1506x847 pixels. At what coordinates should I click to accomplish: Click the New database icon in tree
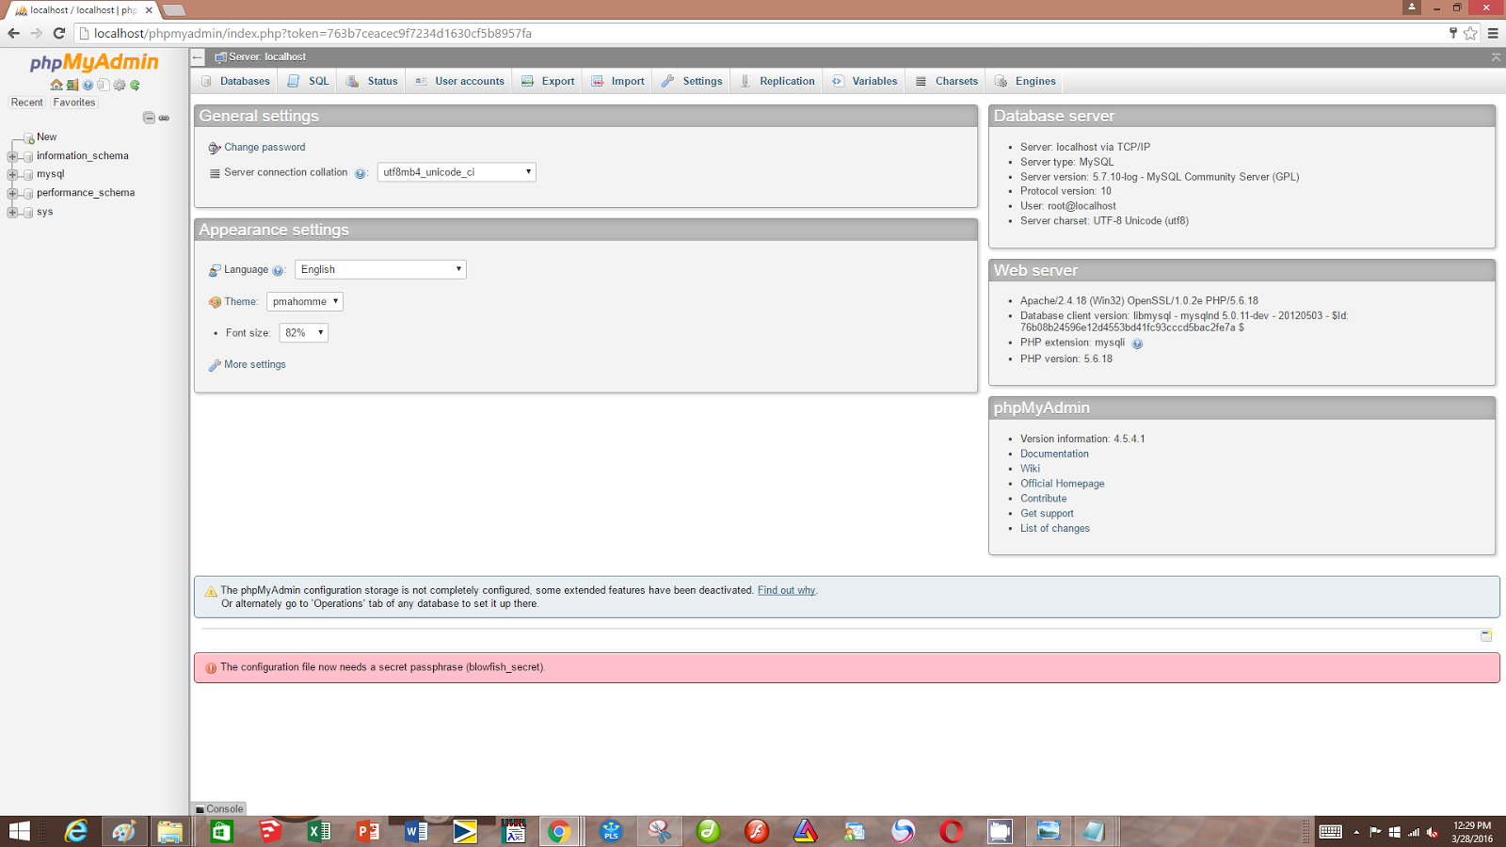click(x=29, y=137)
